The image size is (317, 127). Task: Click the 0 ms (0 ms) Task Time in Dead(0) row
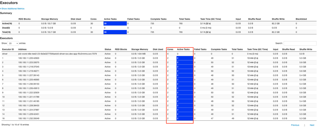pos(206,28)
